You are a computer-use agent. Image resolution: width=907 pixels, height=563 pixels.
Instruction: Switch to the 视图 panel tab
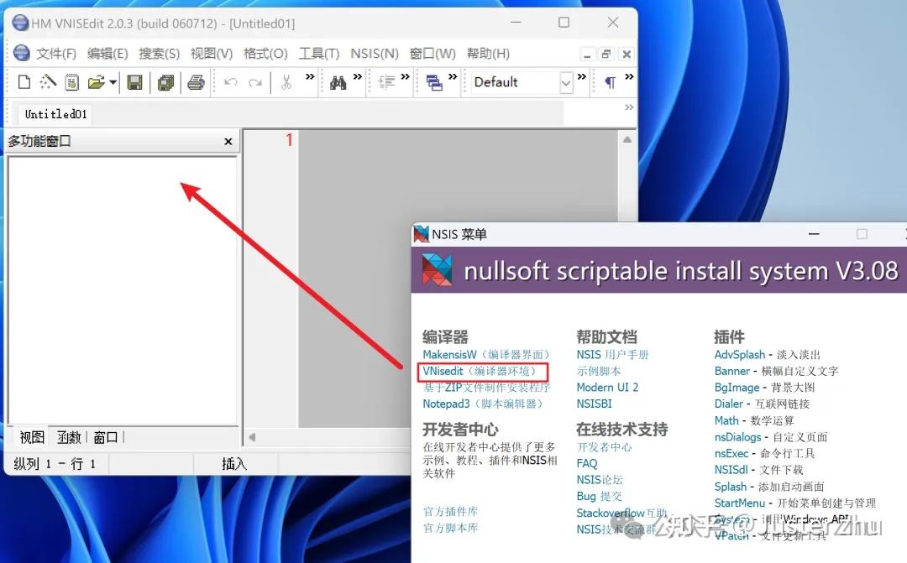pyautogui.click(x=32, y=438)
